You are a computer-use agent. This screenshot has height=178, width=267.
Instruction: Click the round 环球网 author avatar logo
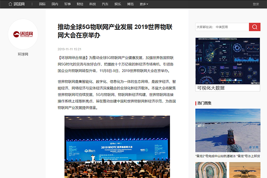tap(23, 34)
